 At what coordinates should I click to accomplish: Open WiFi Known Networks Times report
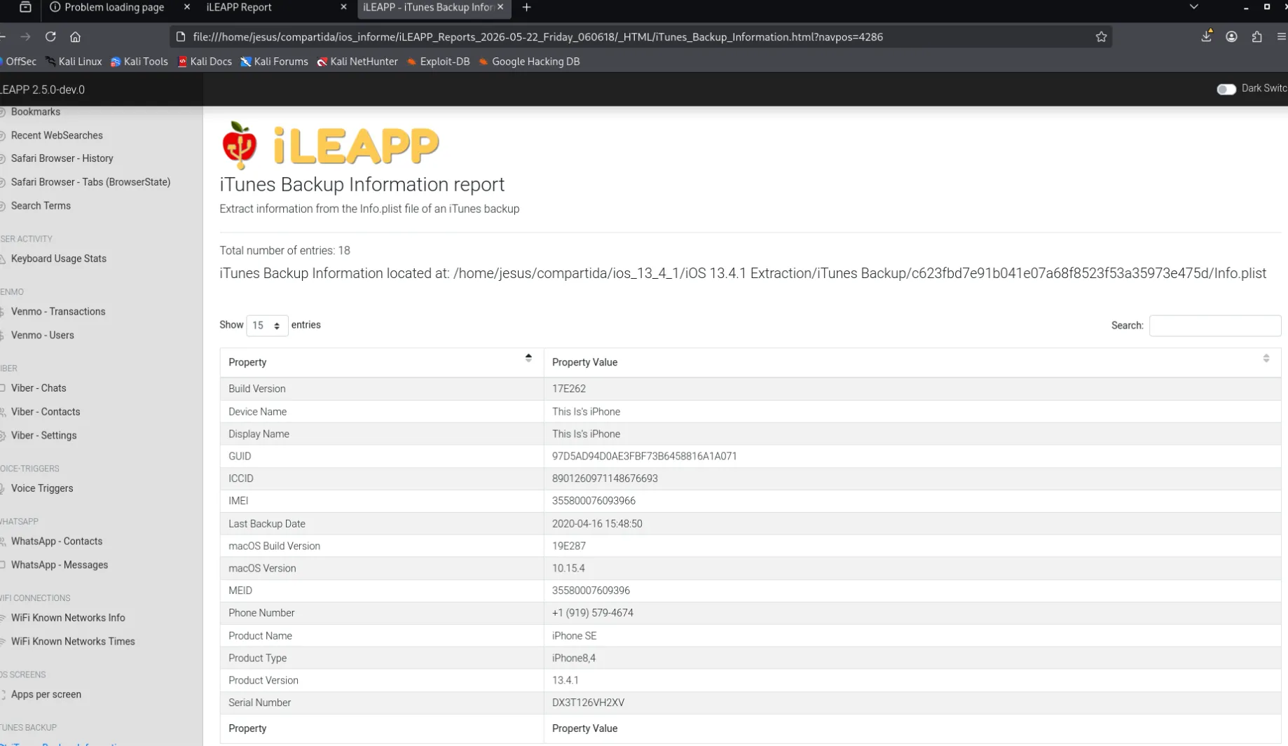(x=73, y=642)
